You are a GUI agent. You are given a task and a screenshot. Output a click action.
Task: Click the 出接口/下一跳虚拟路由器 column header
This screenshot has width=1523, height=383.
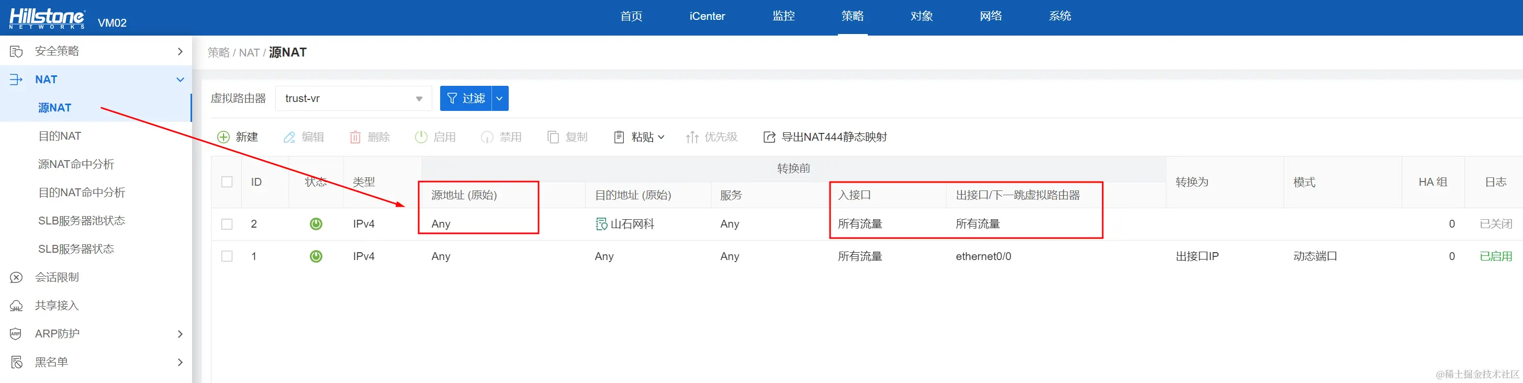coord(1017,195)
